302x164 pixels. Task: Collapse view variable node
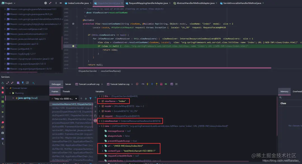100,126
